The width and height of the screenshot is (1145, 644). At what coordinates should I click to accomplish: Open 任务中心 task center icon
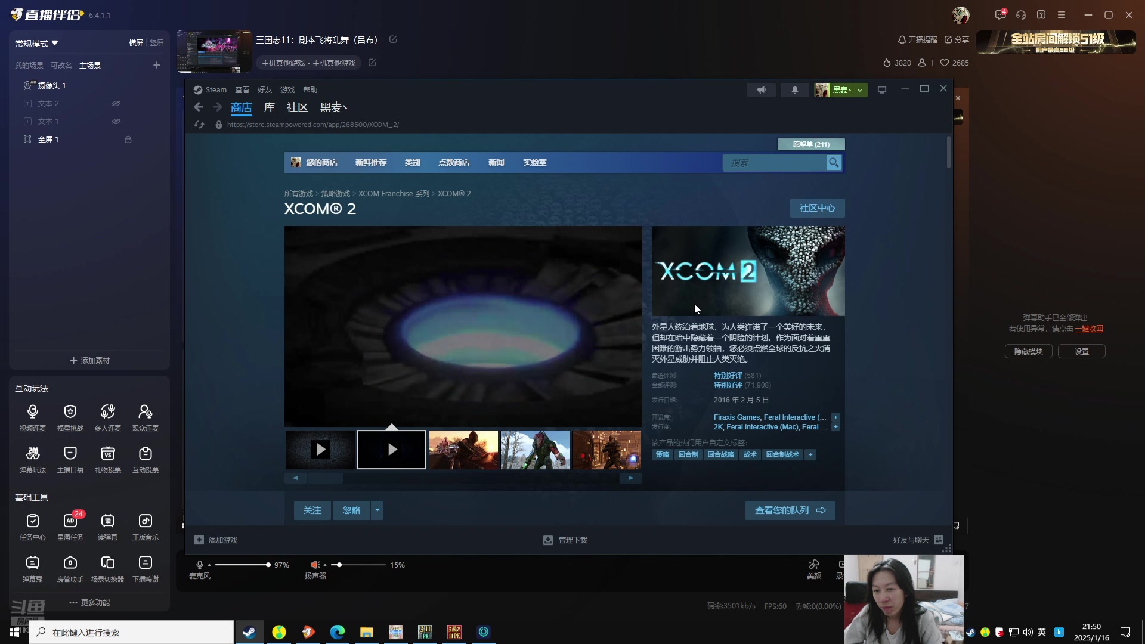click(x=33, y=527)
